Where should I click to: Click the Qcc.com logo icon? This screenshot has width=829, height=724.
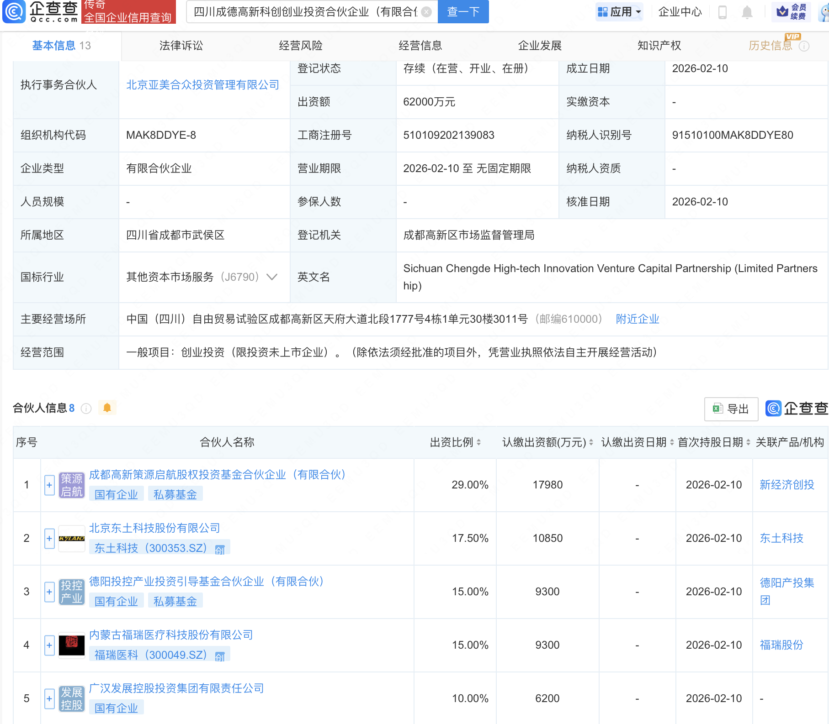pos(15,11)
